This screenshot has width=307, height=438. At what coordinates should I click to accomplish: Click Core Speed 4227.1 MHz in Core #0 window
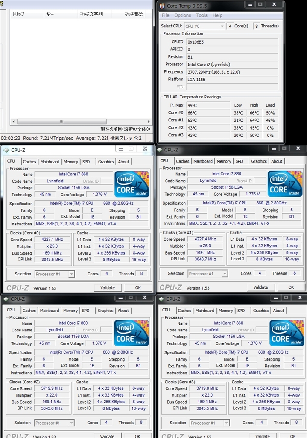click(x=52, y=240)
